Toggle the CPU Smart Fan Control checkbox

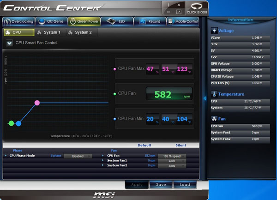pos(9,43)
